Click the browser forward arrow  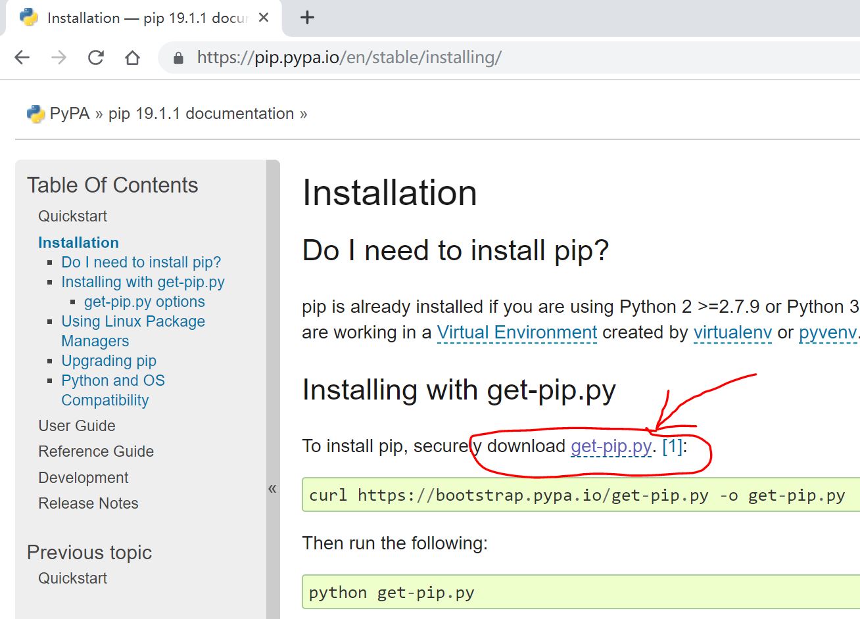(59, 58)
